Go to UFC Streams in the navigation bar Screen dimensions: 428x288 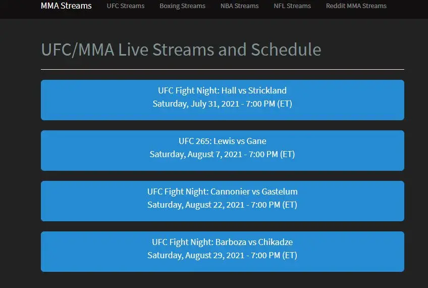pos(126,6)
